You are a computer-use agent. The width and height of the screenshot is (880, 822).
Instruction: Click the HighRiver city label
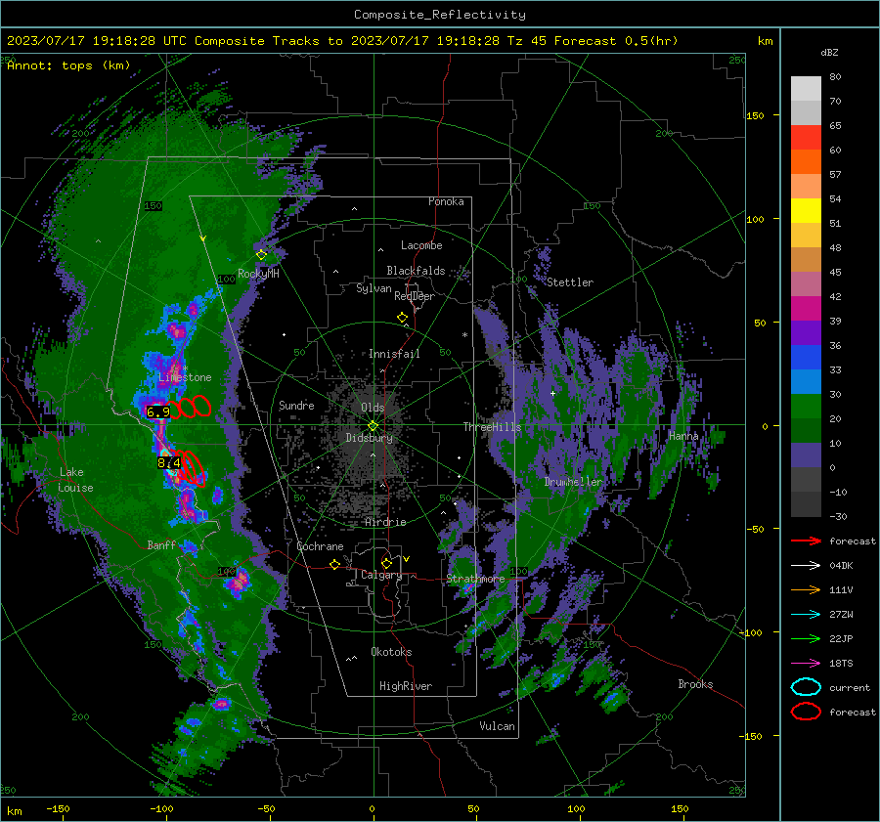coord(406,686)
